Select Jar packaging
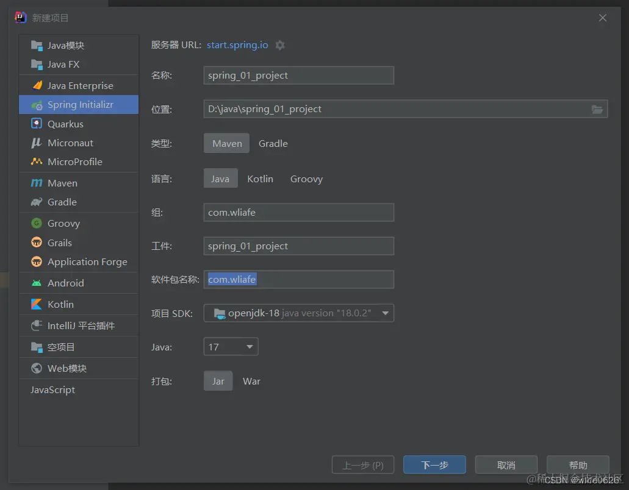 point(218,381)
